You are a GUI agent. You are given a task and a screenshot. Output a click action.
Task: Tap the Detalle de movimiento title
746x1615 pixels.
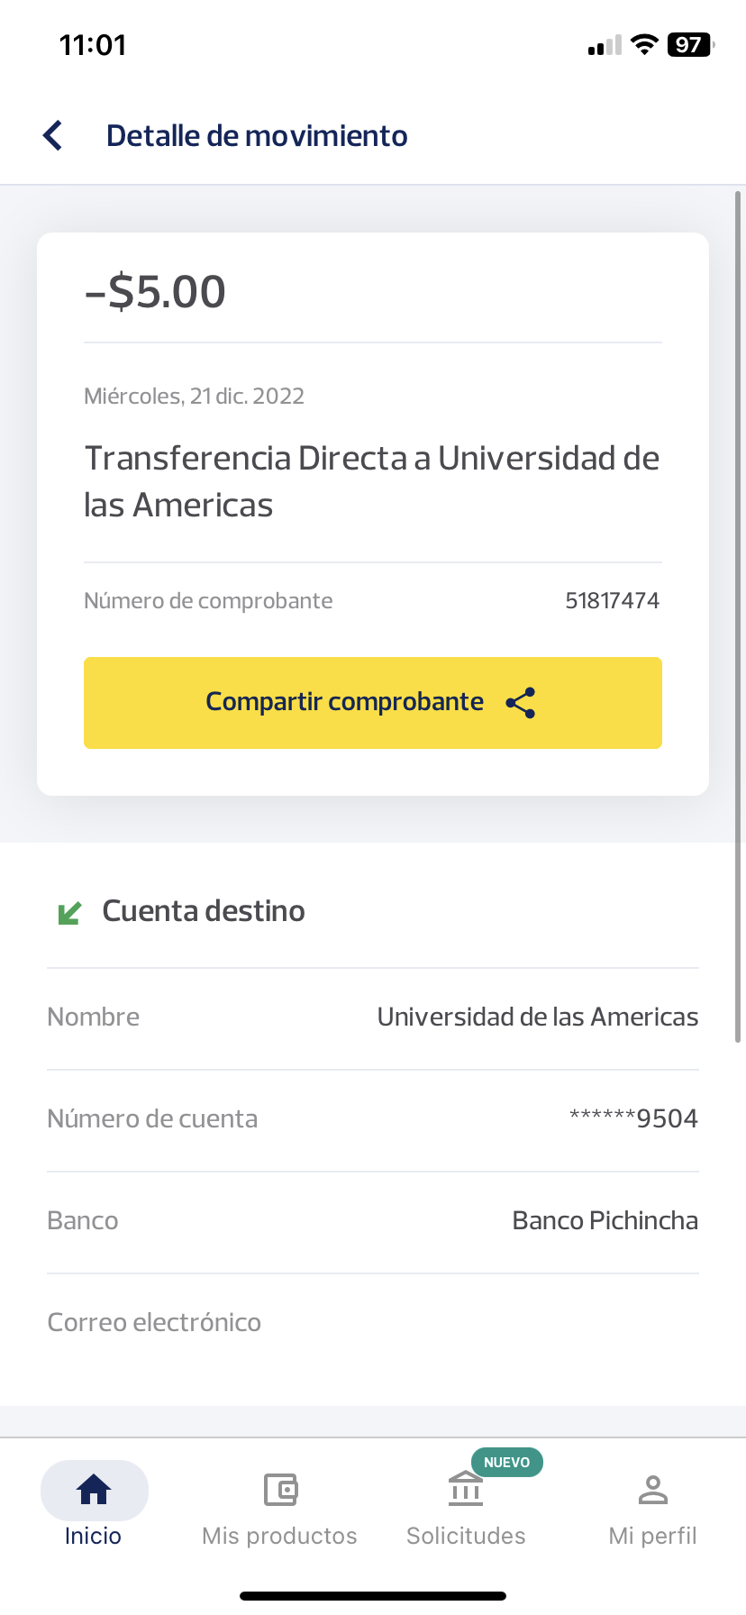click(x=257, y=136)
